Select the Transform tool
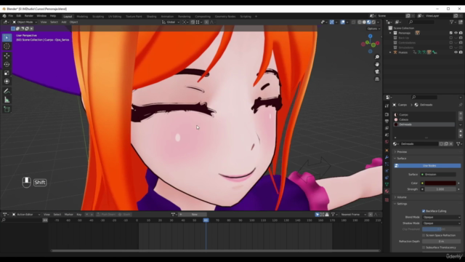 (x=7, y=82)
